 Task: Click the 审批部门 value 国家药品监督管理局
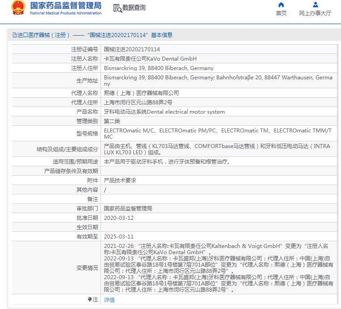pyautogui.click(x=128, y=209)
